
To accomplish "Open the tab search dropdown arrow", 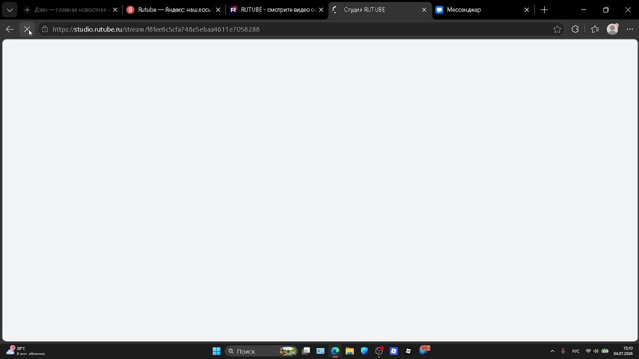I will [9, 9].
